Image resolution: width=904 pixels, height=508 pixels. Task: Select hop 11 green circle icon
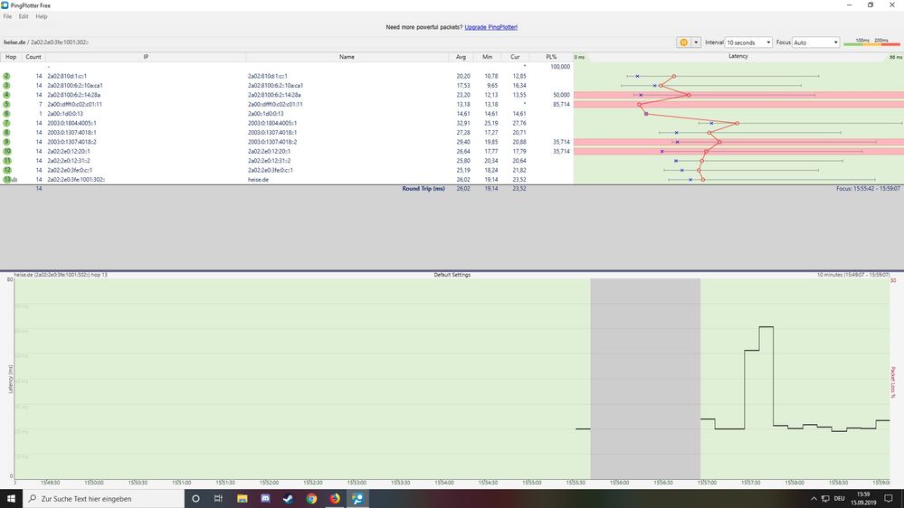7,161
